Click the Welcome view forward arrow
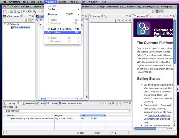 [x=167, y=16]
